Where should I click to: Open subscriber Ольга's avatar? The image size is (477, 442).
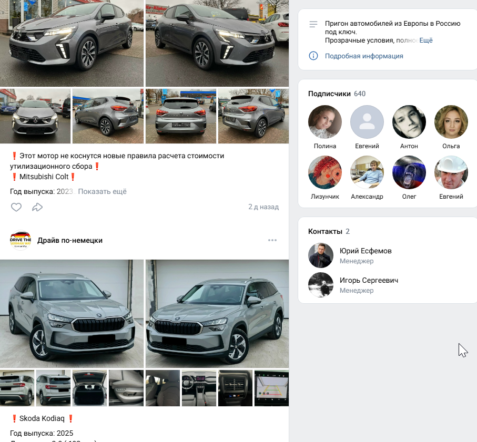click(451, 122)
